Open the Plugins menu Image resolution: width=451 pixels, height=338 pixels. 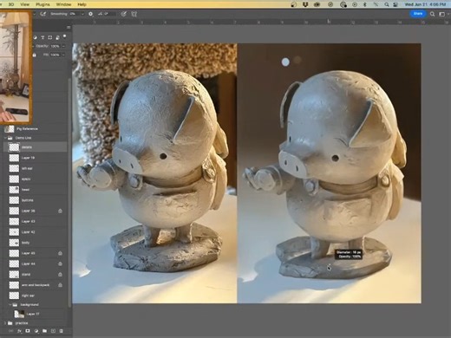click(x=42, y=4)
